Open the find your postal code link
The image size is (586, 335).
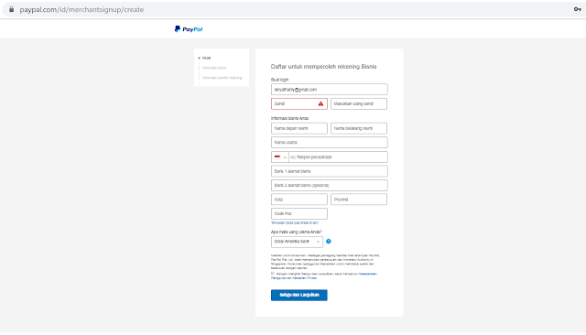[x=295, y=223]
